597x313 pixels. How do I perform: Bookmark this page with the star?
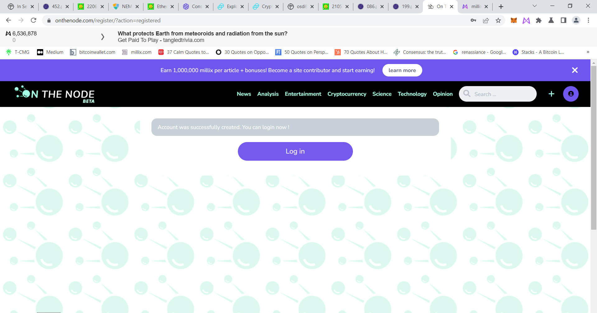pyautogui.click(x=498, y=20)
